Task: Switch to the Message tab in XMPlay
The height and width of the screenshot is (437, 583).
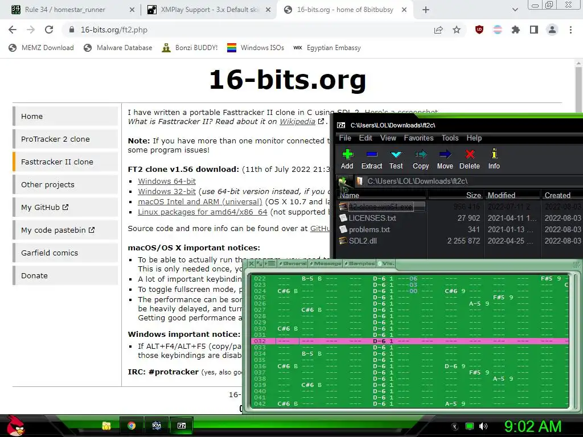Action: click(325, 263)
